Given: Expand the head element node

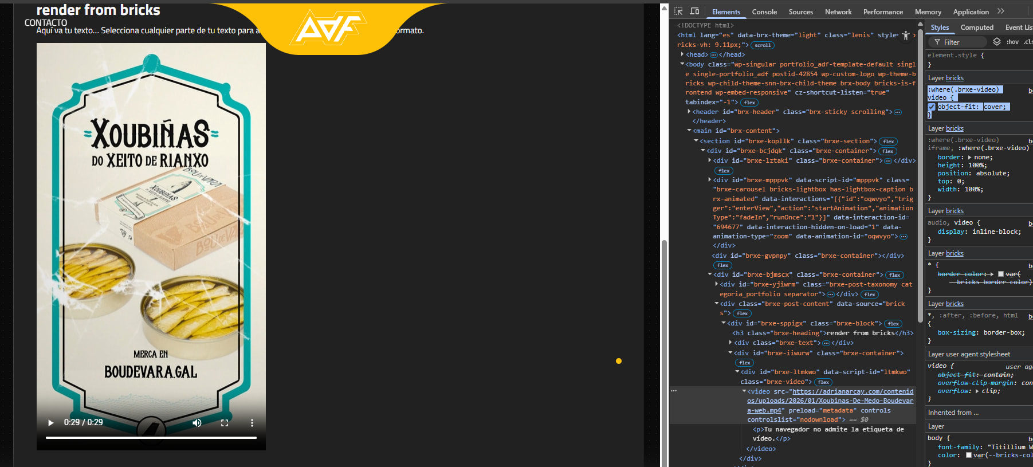Looking at the screenshot, I should pos(682,54).
